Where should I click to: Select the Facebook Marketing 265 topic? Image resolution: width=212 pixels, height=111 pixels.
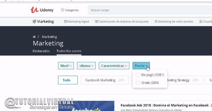pyautogui.click(x=105, y=80)
